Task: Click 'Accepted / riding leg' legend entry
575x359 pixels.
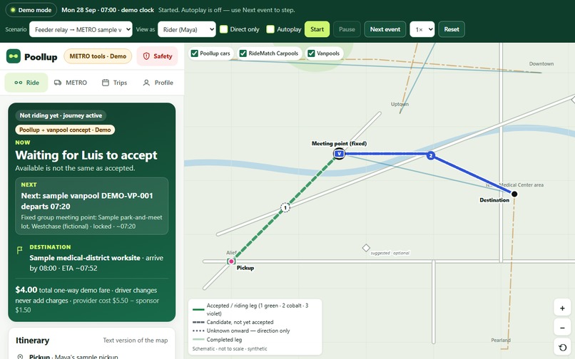Action: [x=257, y=309]
